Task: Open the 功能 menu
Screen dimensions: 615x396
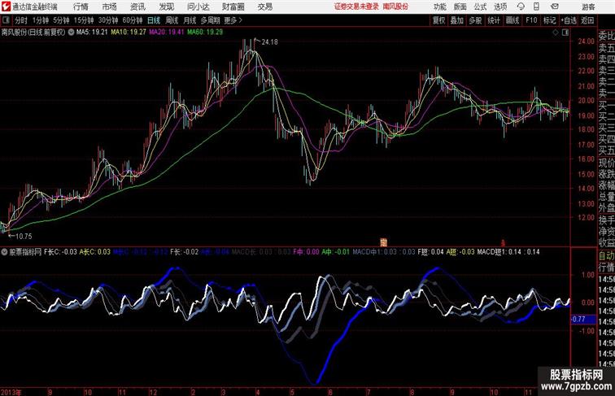Action: coord(440,7)
